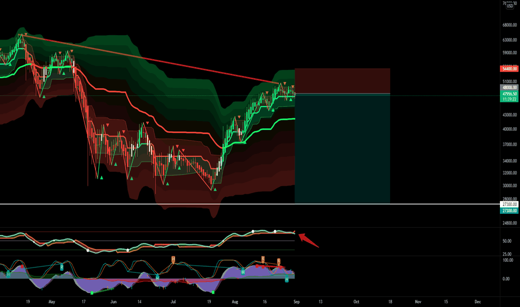Click the 59000.00 price axis value
The width and height of the screenshot is (520, 307).
pyautogui.click(x=509, y=52)
